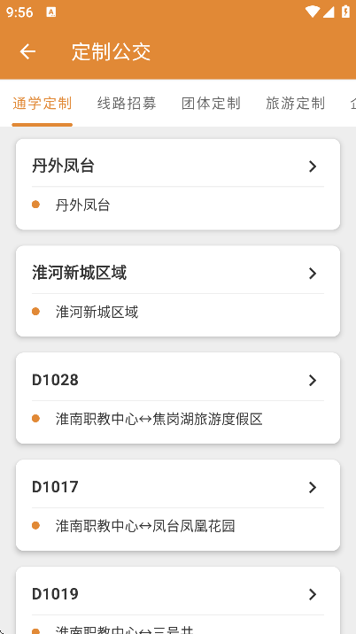356x634 pixels.
Task: Tap the Wi-Fi status icon
Action: [312, 12]
